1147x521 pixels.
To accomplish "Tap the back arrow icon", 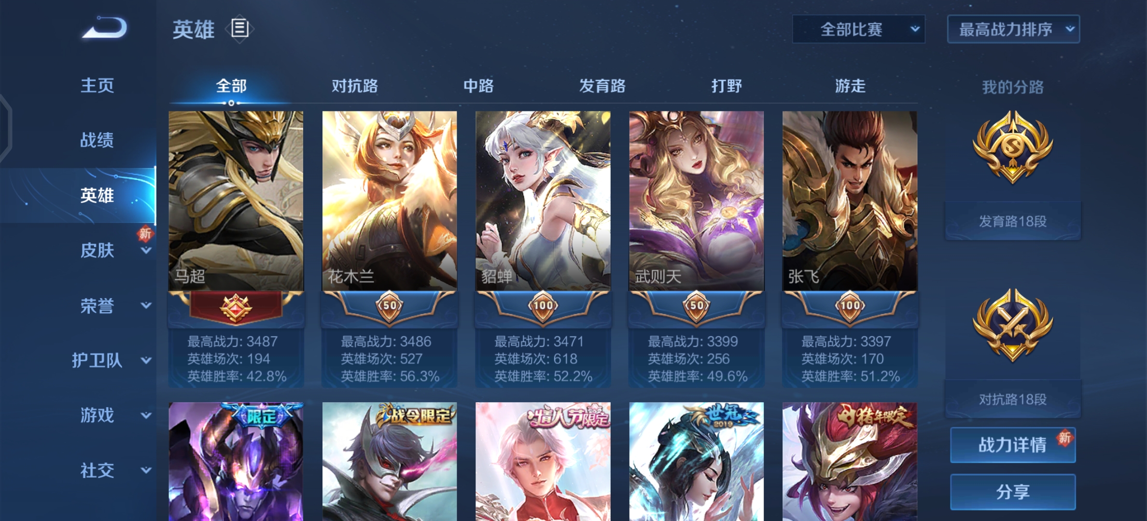I will [105, 27].
